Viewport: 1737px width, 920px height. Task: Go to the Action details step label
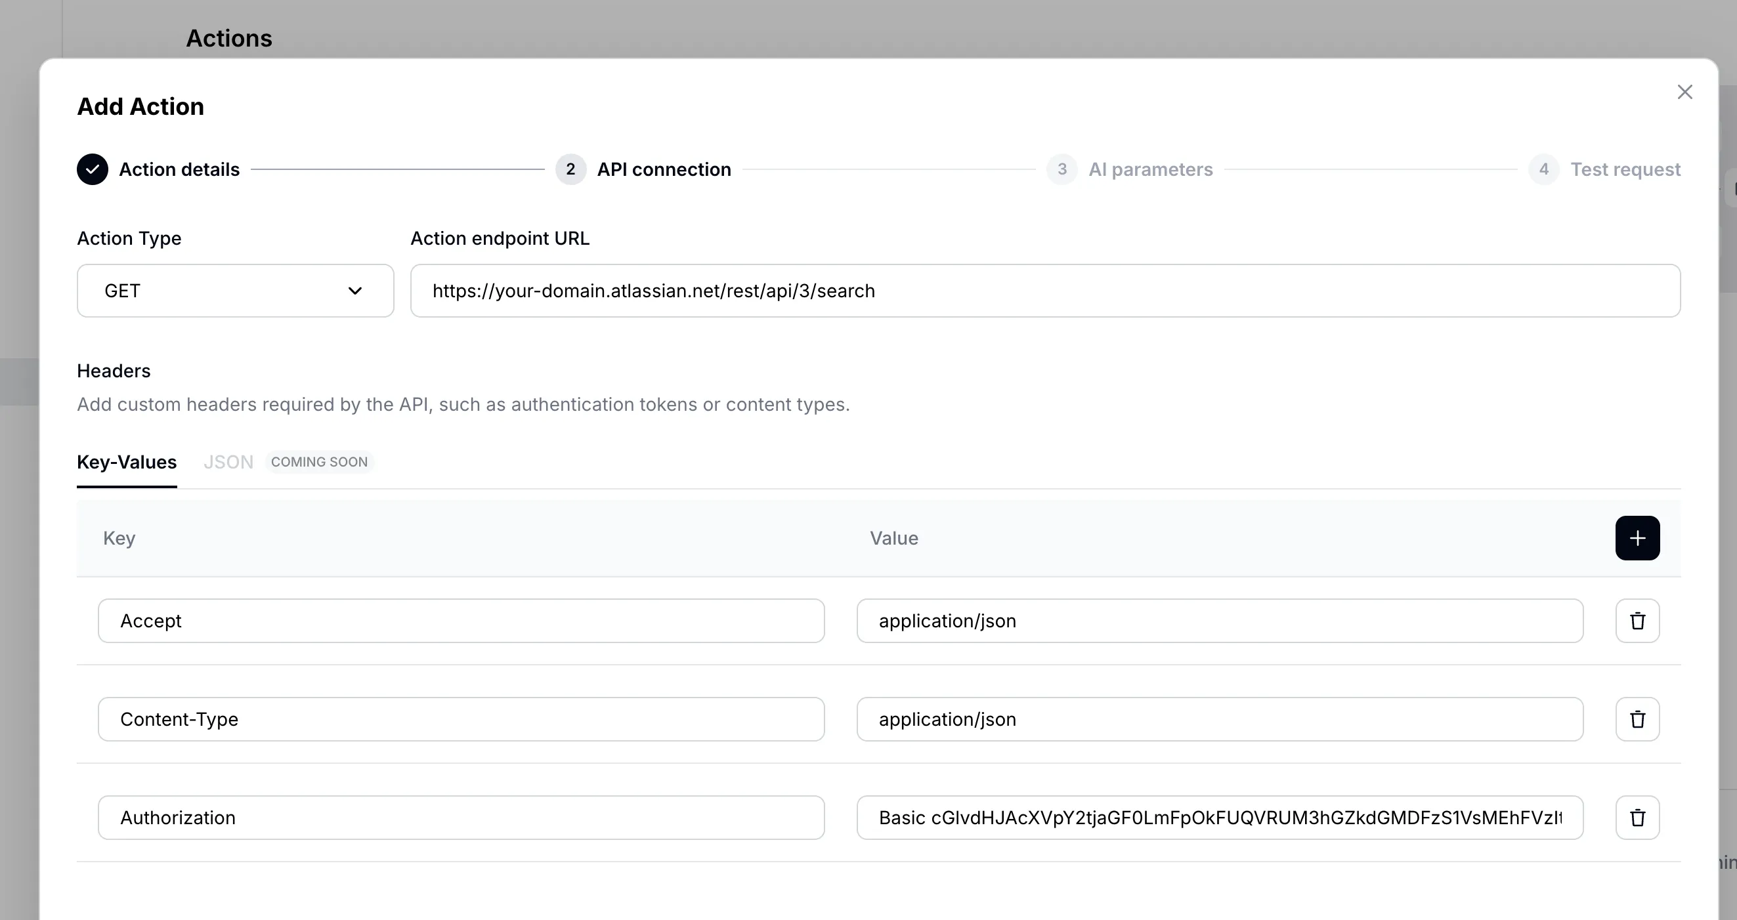click(179, 169)
